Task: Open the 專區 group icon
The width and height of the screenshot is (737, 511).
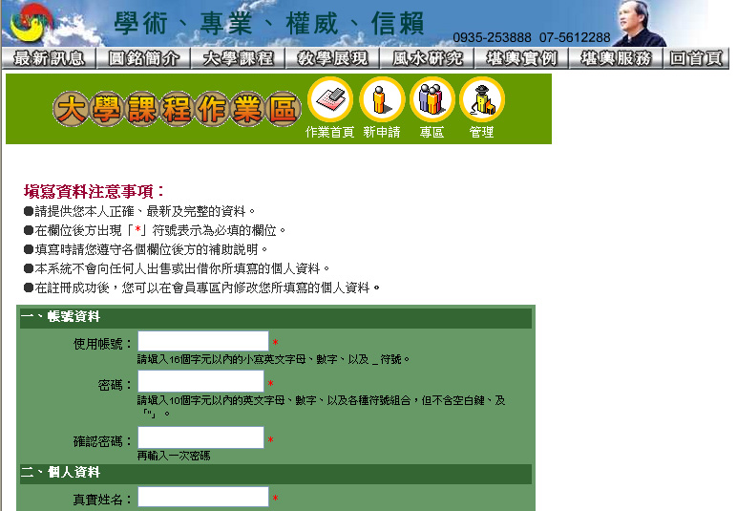Action: click(432, 99)
